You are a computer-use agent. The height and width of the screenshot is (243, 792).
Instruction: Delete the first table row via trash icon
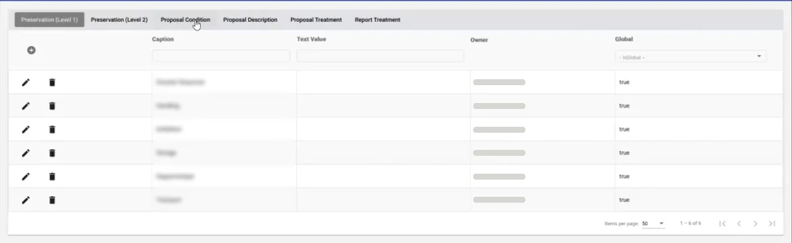(52, 83)
